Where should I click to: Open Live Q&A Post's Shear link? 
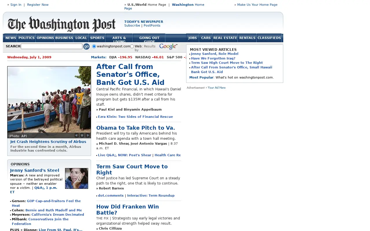click(x=125, y=155)
